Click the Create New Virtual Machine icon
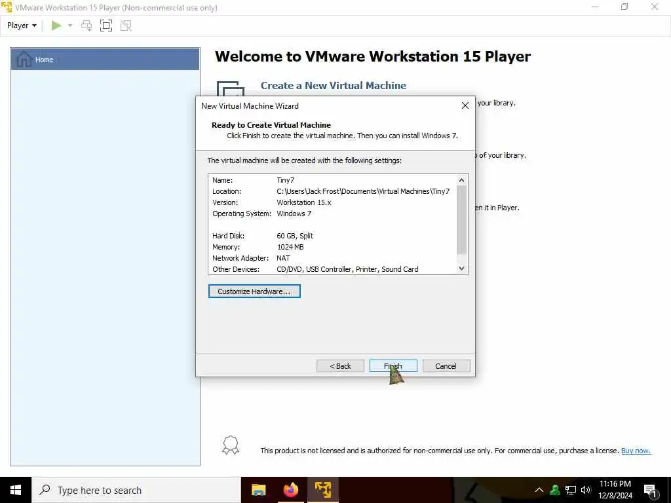The width and height of the screenshot is (671, 503). tap(230, 88)
